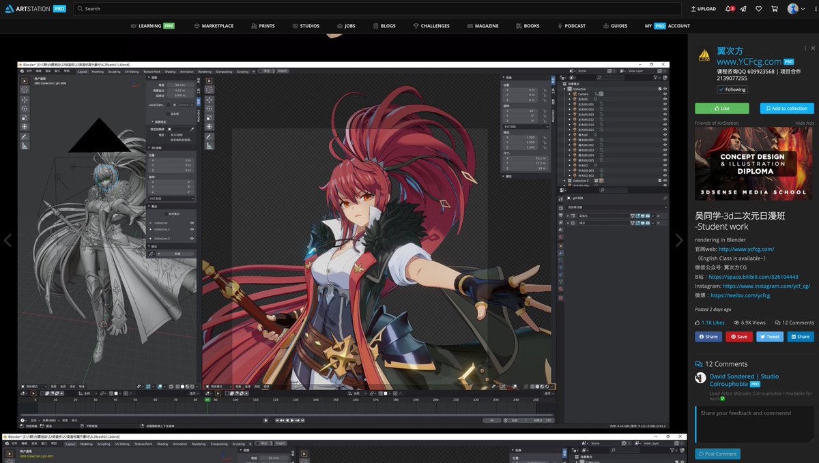The height and width of the screenshot is (463, 819).
Task: Open the www.ycfcg.com web link
Action: (x=746, y=250)
